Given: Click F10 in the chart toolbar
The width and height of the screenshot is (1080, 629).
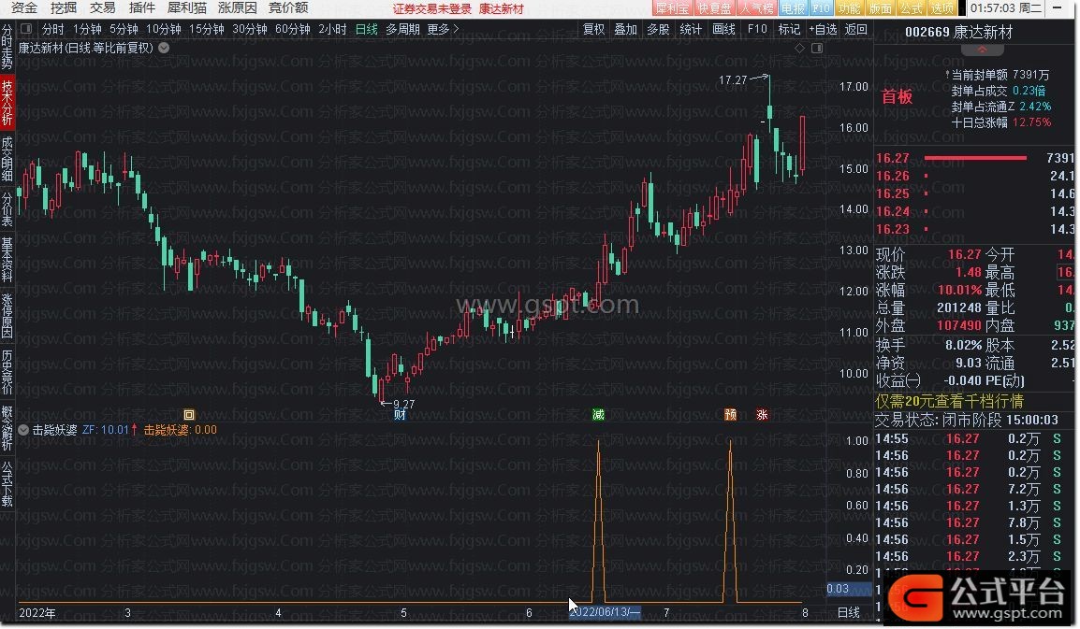Looking at the screenshot, I should [x=757, y=29].
